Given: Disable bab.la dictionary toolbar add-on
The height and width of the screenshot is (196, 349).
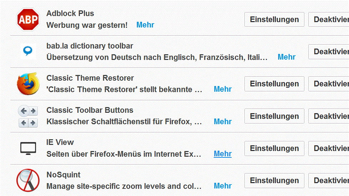Looking at the screenshot, I should [329, 52].
